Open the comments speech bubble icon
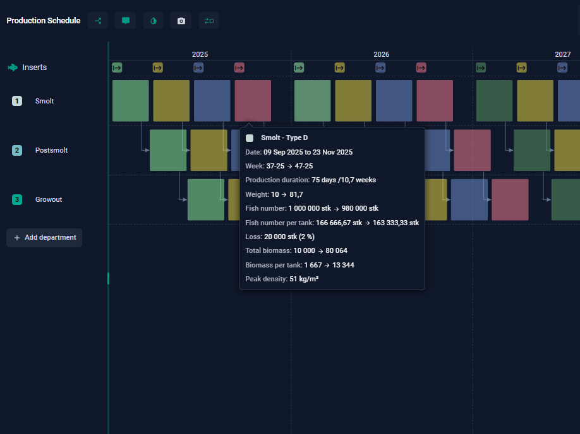 point(126,21)
